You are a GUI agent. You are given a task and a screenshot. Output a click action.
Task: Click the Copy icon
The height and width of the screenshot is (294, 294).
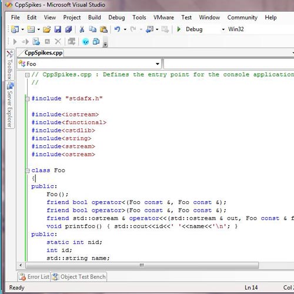coord(92,29)
